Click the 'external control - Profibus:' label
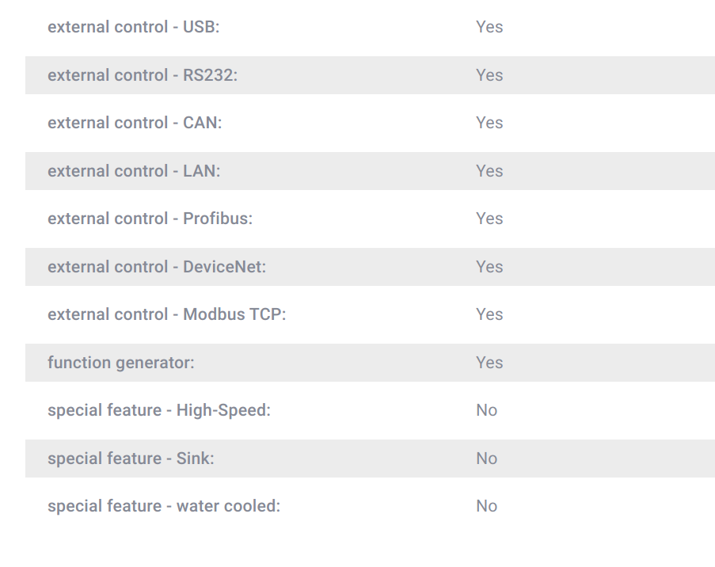This screenshot has height=567, width=715. (150, 219)
